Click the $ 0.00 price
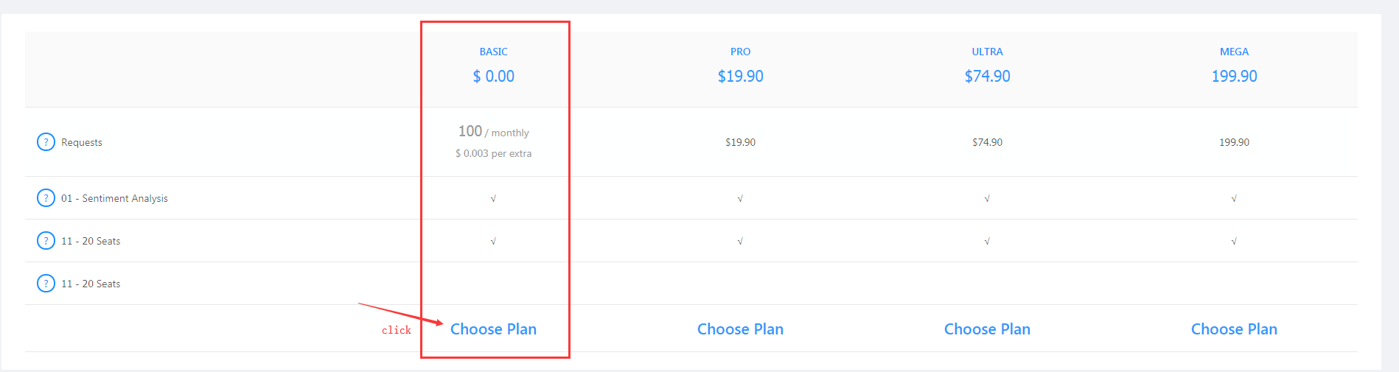The height and width of the screenshot is (372, 1399). (493, 76)
